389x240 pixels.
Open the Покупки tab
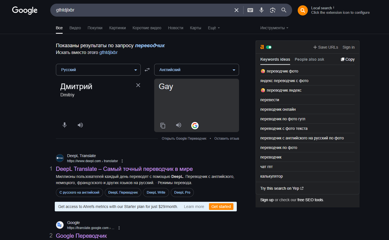[x=95, y=28]
